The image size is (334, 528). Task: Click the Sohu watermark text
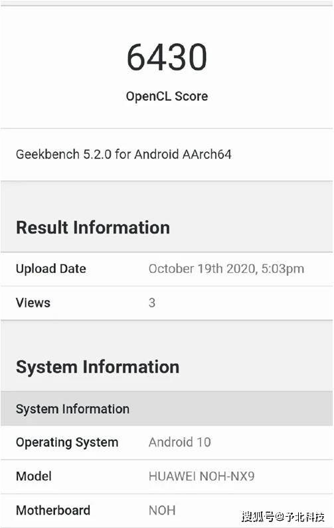(283, 516)
